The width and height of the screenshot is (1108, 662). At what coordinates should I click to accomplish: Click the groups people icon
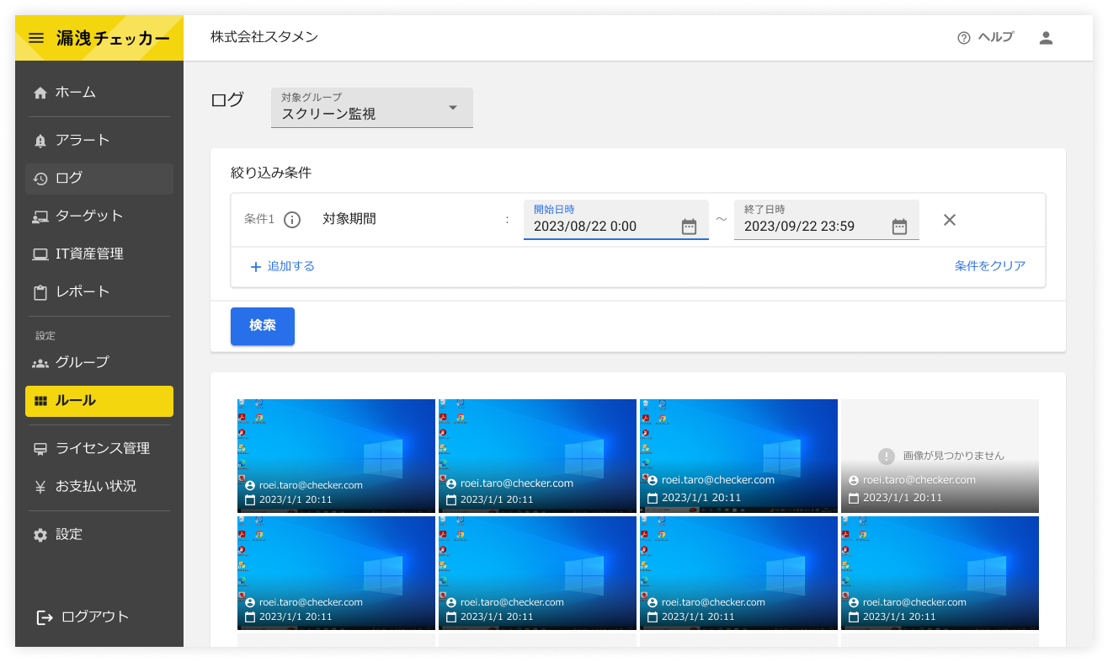click(x=40, y=363)
